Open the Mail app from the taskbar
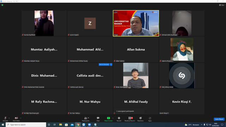226x127 pixels. click(72, 125)
